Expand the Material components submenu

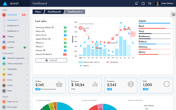tap(27, 58)
